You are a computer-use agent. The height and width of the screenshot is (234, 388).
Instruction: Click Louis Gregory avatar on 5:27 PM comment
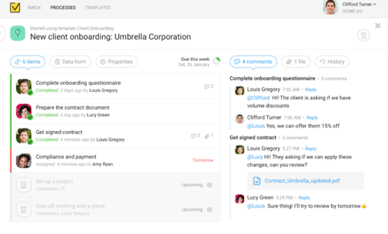pos(239,150)
